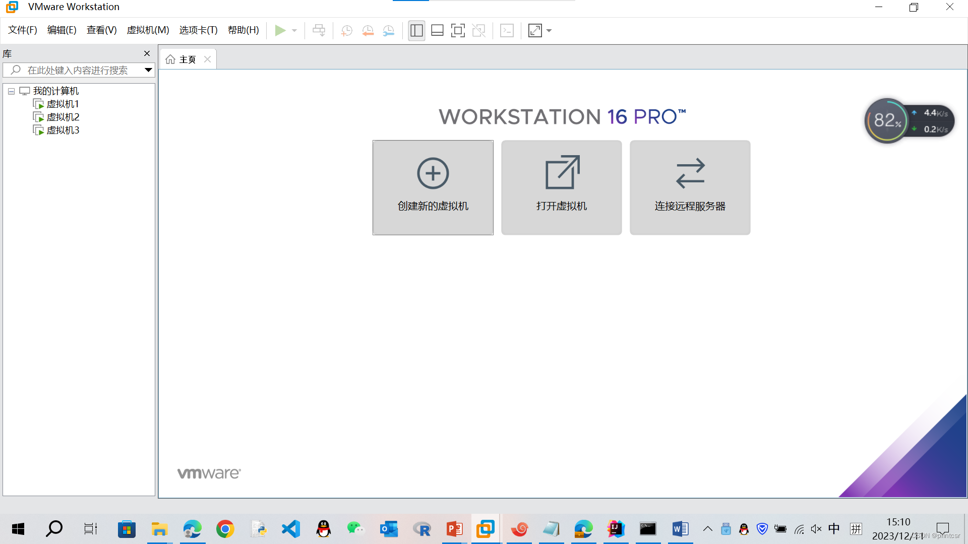968x544 pixels.
Task: Expand the library search filter dropdown
Action: point(148,70)
